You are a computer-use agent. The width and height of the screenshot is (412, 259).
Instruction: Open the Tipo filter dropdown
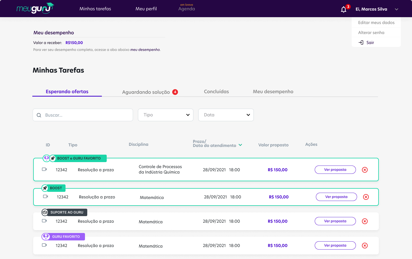pos(165,115)
